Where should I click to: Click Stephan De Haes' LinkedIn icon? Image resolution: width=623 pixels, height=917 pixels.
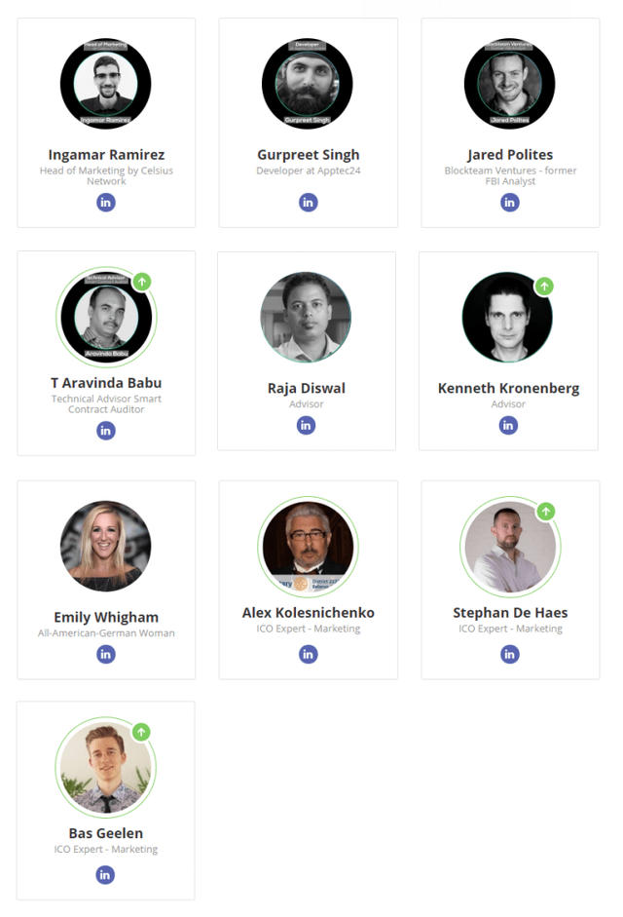coord(510,654)
